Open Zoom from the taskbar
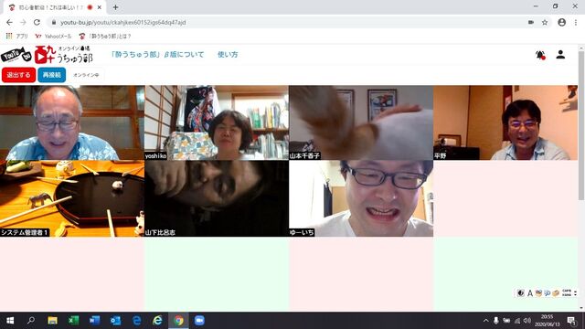Screen dimensions: 585x329 click(199, 321)
